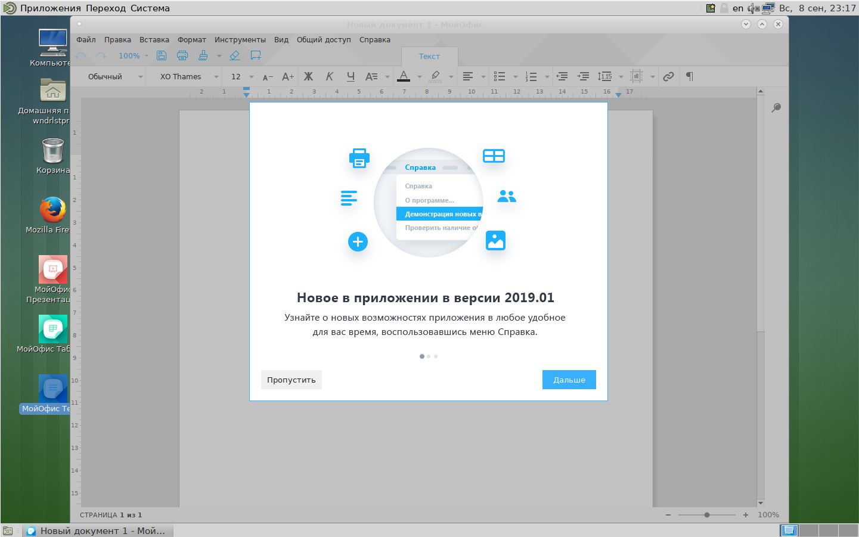Image resolution: width=859 pixels, height=537 pixels.
Task: Expand the highlight color dropdown arrow
Action: (451, 77)
